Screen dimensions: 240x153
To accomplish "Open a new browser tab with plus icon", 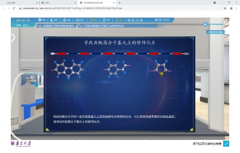I will coord(119,3).
